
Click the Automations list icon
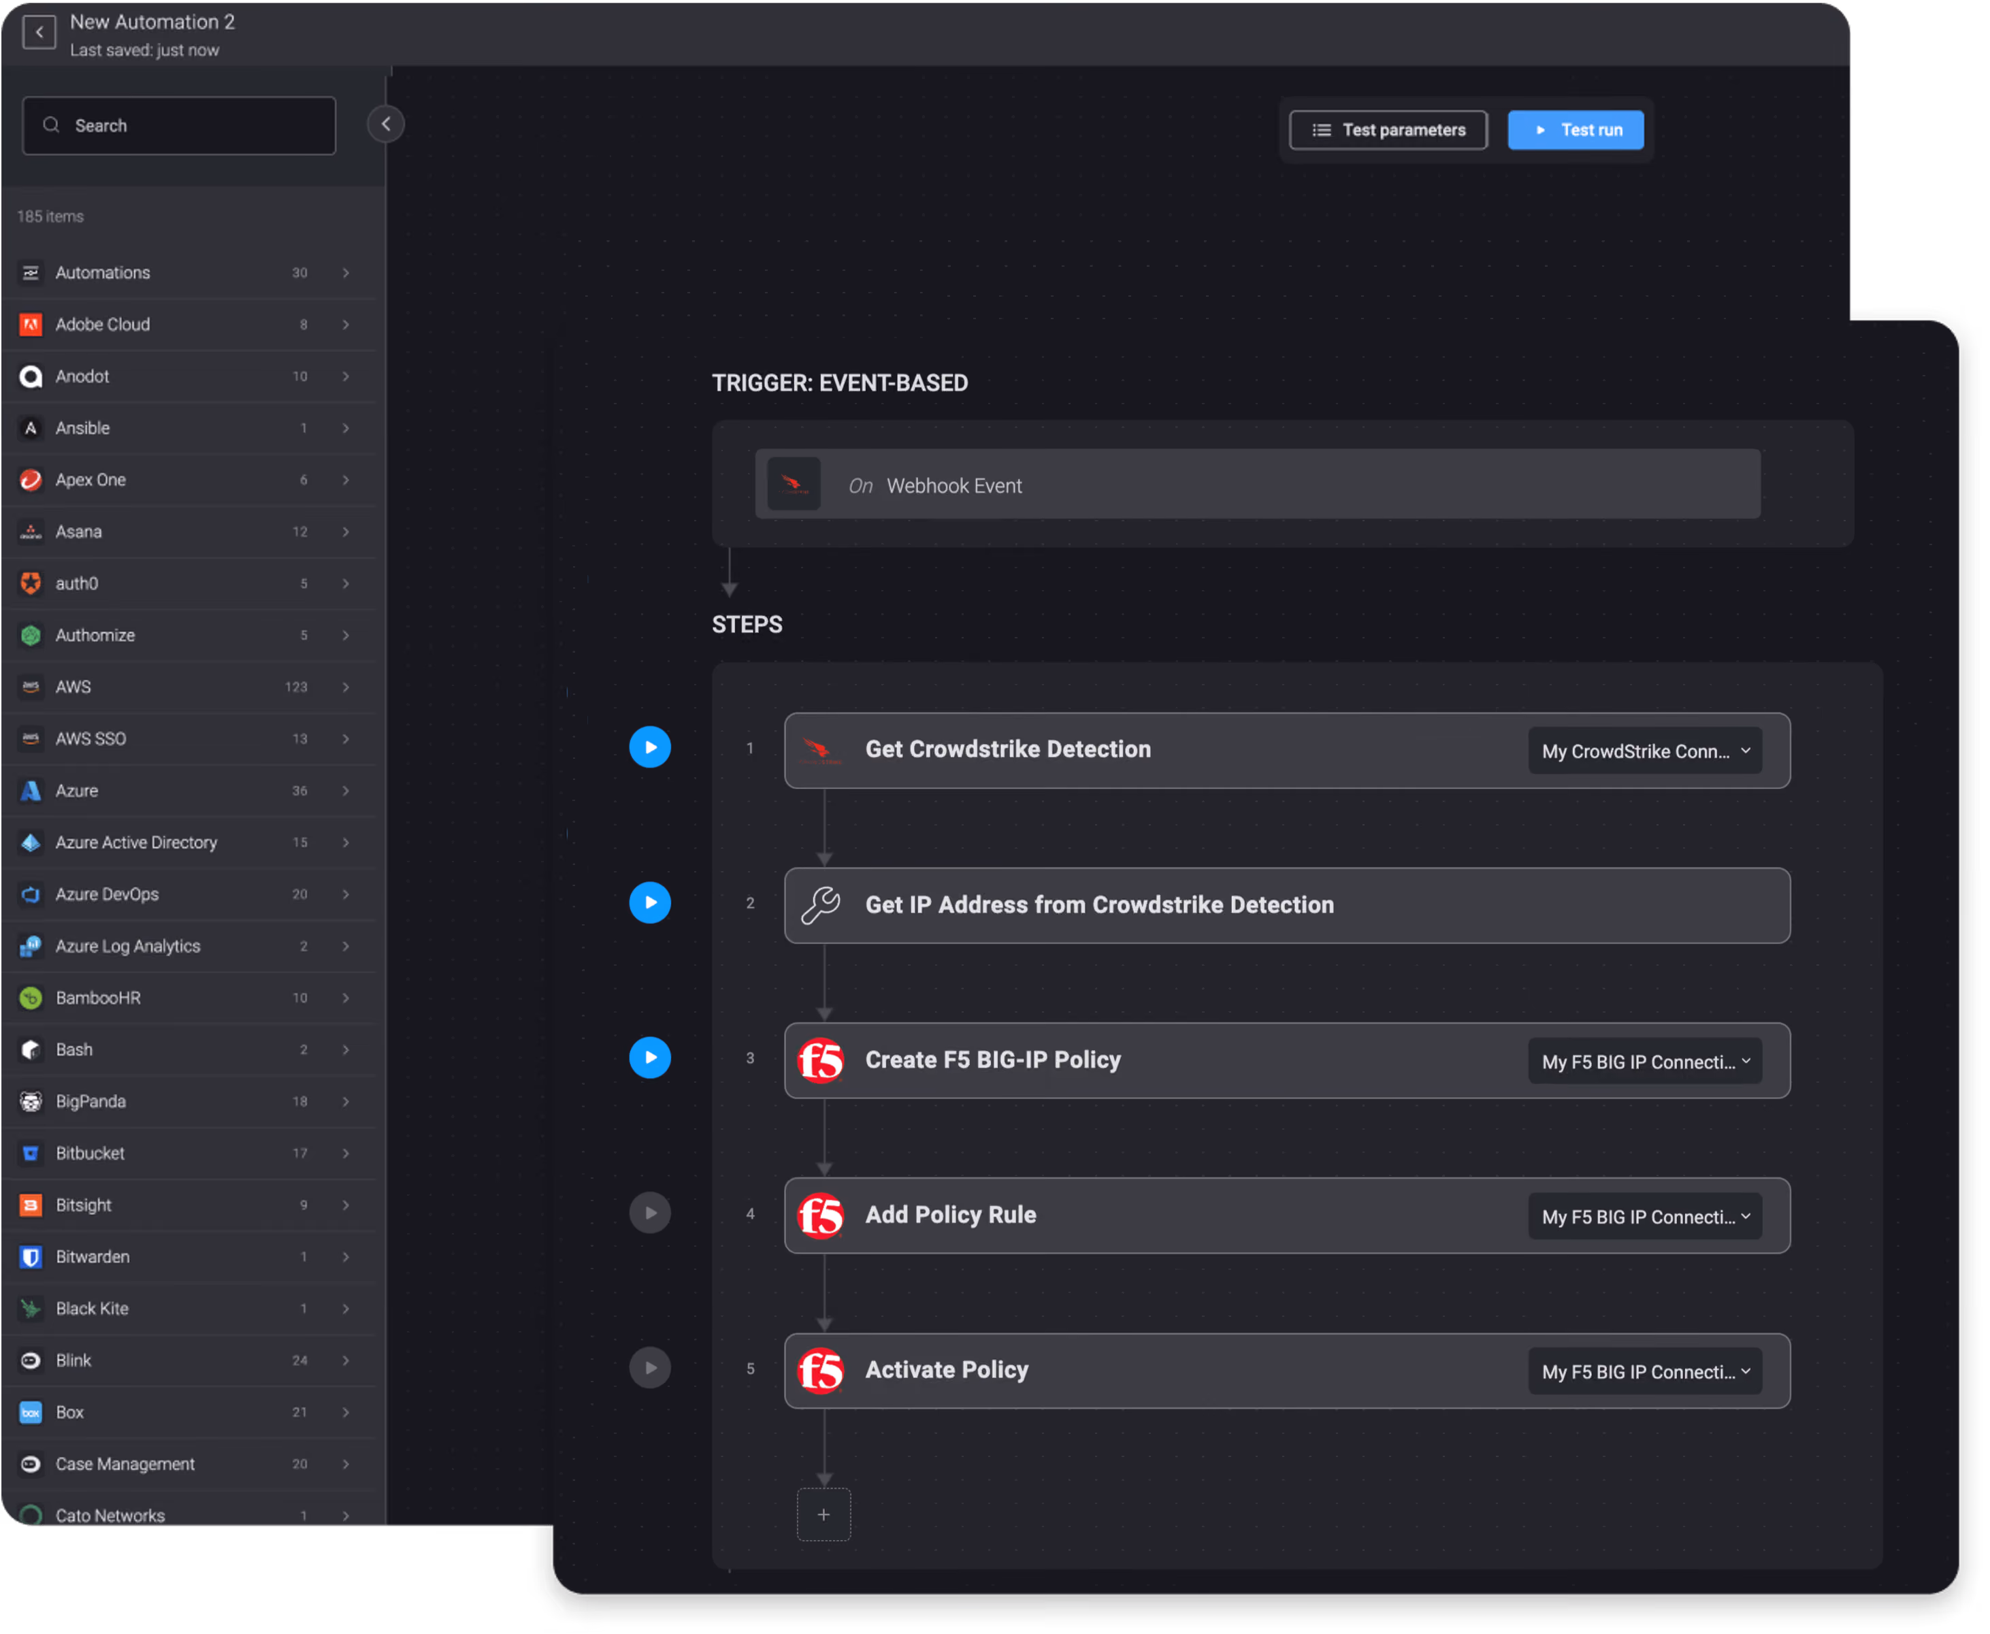click(x=31, y=273)
